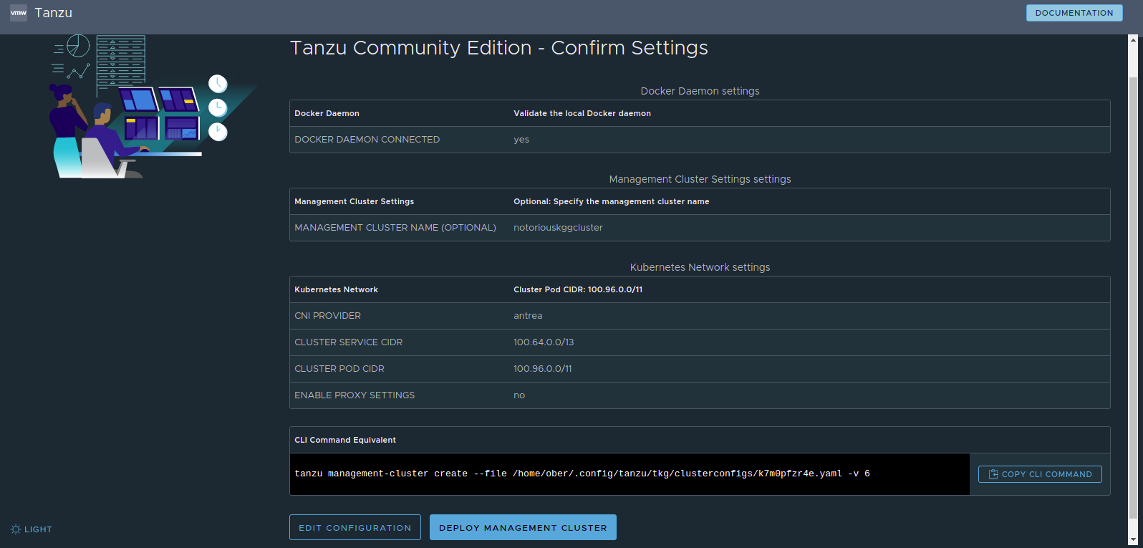Click 'CLUSTER SERVICE CIDR' label
1143x548 pixels.
[x=349, y=342]
